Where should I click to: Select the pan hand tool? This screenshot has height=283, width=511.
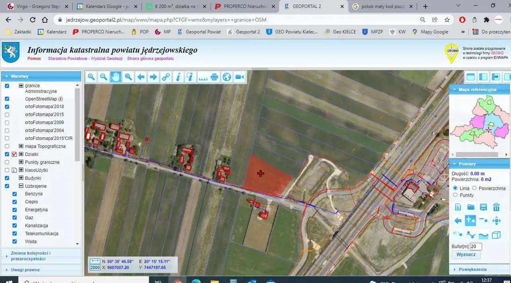coord(116,77)
